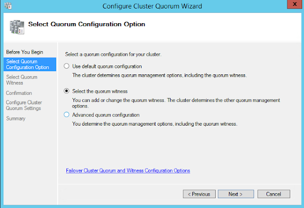Open the Confirmation step in sidebar
The image size is (304, 208).
click(19, 93)
